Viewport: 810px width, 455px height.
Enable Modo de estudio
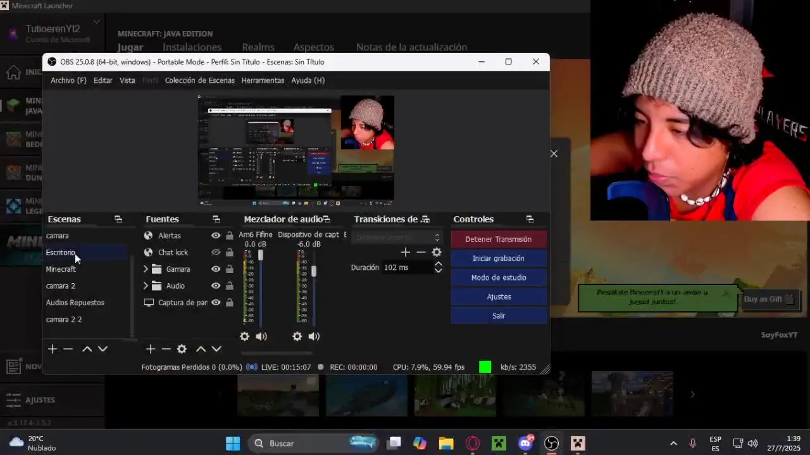[x=499, y=277]
